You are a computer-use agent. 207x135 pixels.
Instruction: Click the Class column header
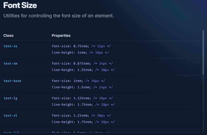(9, 35)
